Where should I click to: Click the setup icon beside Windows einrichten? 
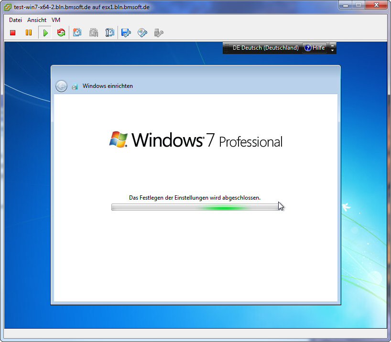click(75, 86)
